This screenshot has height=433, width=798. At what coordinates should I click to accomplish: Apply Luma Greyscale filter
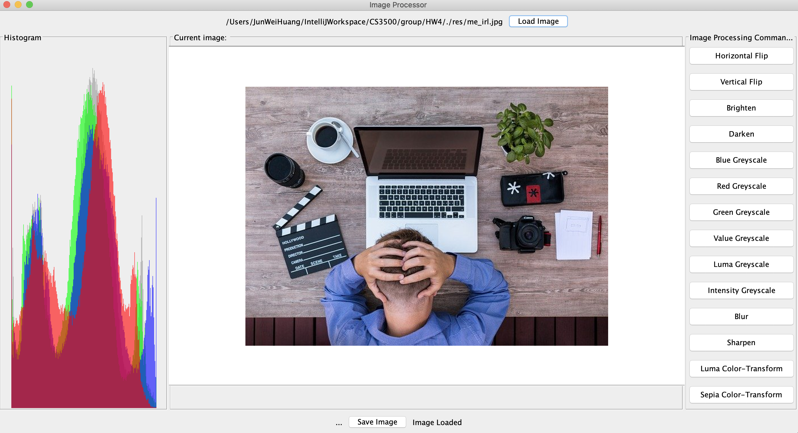tap(741, 264)
